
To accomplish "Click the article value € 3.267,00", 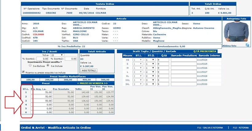I will pyautogui.click(x=87, y=66).
